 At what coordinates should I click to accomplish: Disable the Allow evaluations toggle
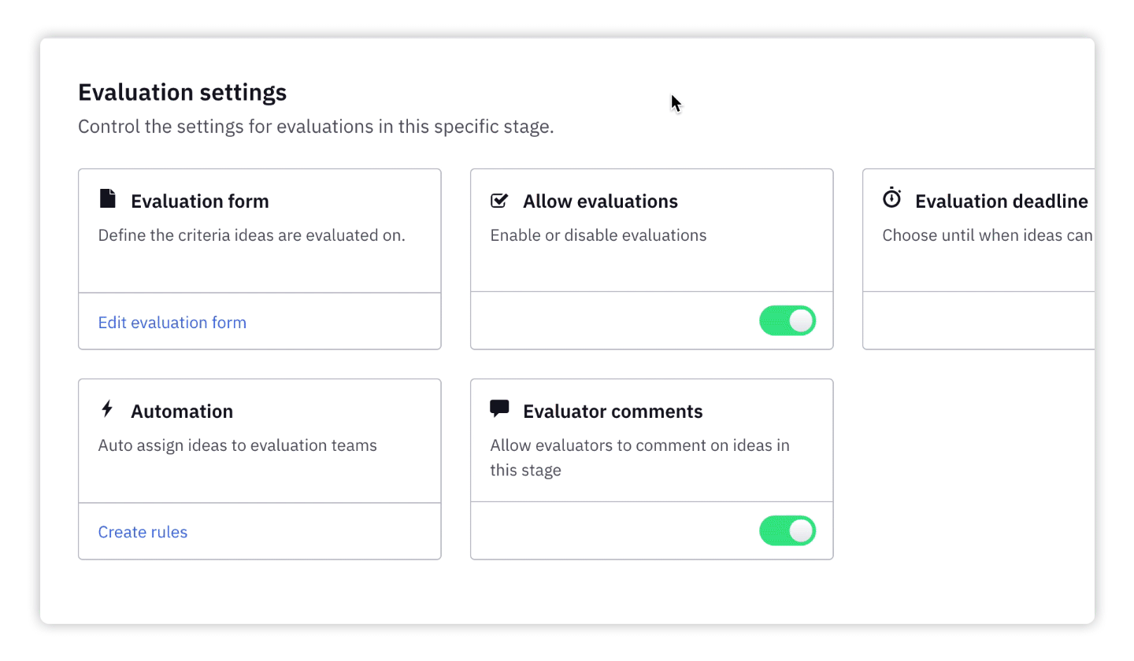tap(787, 321)
